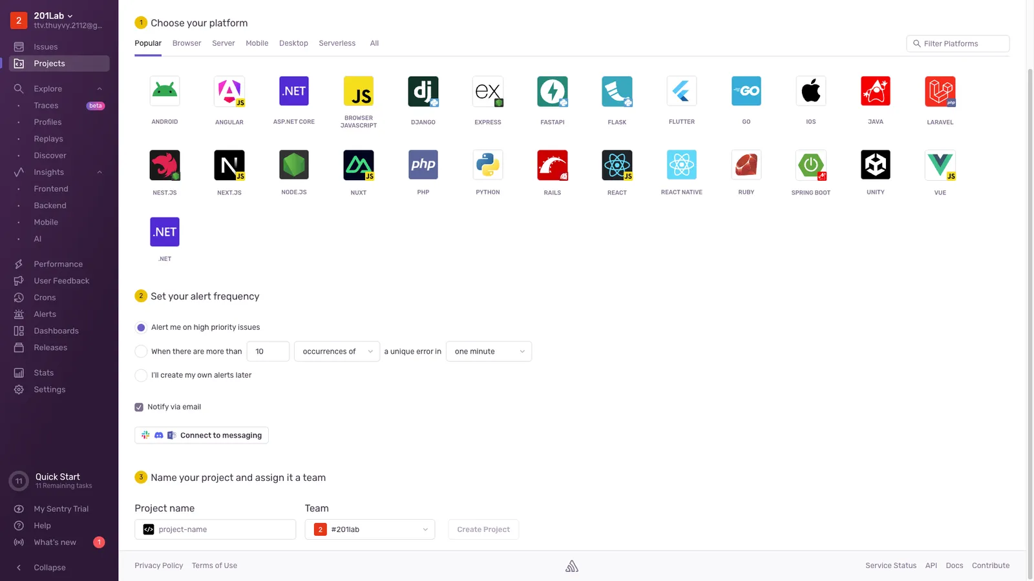Choose the Laravel platform icon

[940, 91]
